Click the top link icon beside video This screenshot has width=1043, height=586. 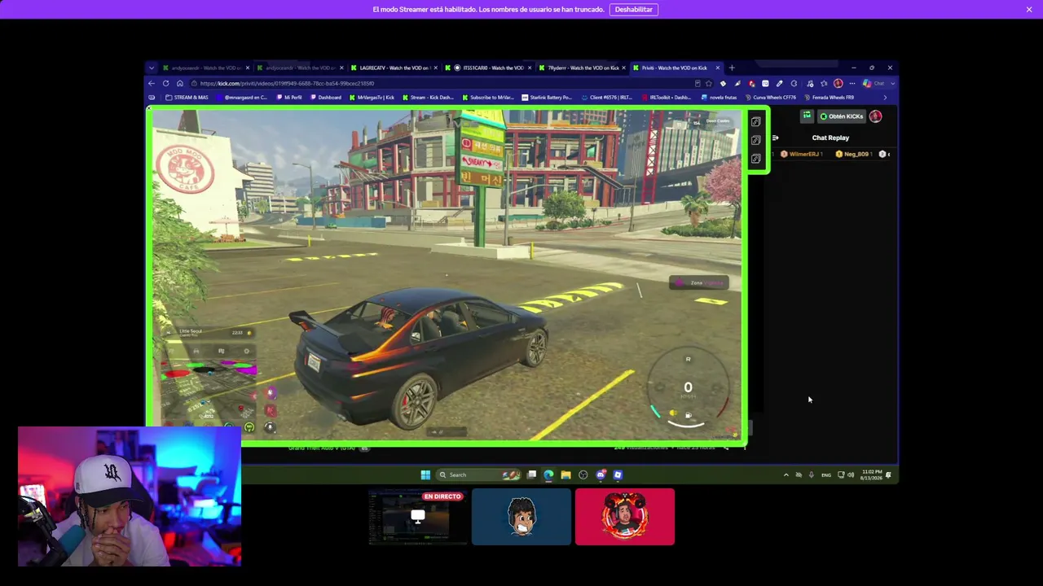coord(756,122)
